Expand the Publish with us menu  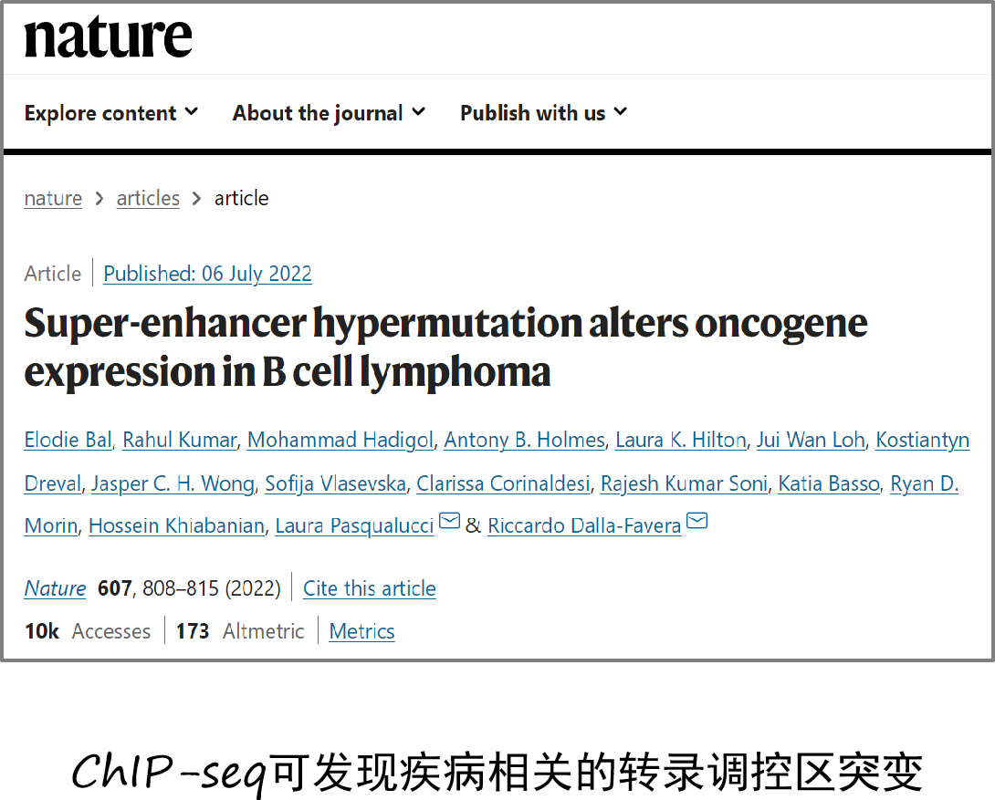point(543,113)
